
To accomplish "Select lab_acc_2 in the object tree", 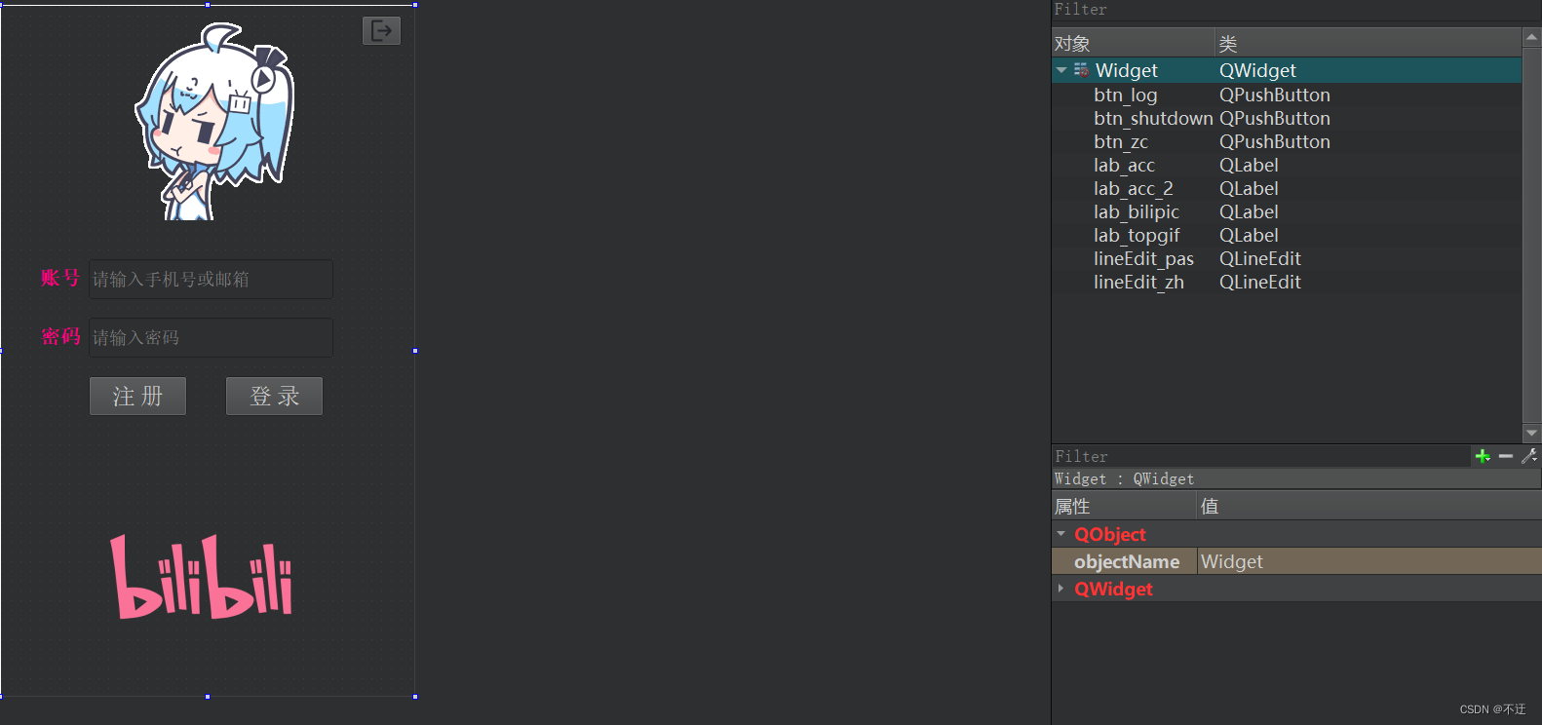I will 1133,188.
